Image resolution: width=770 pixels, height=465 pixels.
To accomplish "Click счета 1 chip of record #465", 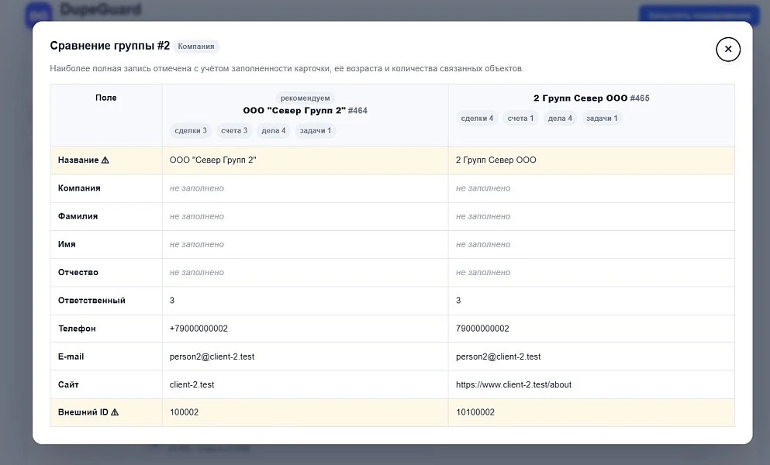I will 520,119.
